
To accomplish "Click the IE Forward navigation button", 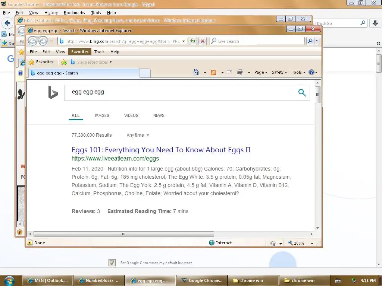I will pos(43,41).
